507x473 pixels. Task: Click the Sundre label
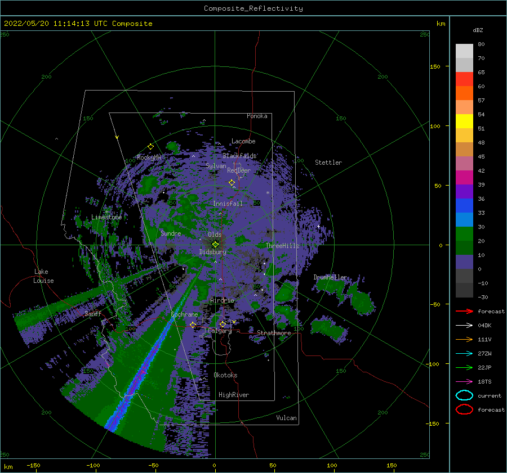pyautogui.click(x=171, y=233)
